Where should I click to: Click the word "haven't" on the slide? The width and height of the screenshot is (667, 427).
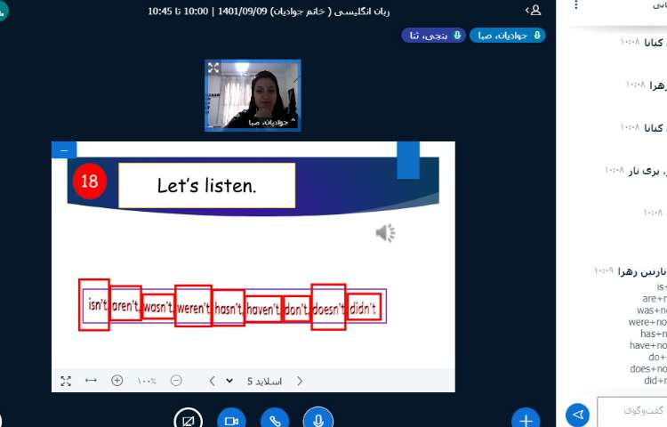point(263,309)
